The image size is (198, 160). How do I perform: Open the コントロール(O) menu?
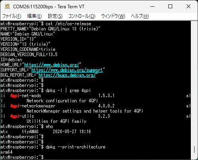(x=82, y=16)
